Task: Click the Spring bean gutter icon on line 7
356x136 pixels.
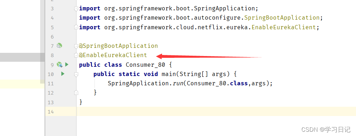Action: point(59,46)
